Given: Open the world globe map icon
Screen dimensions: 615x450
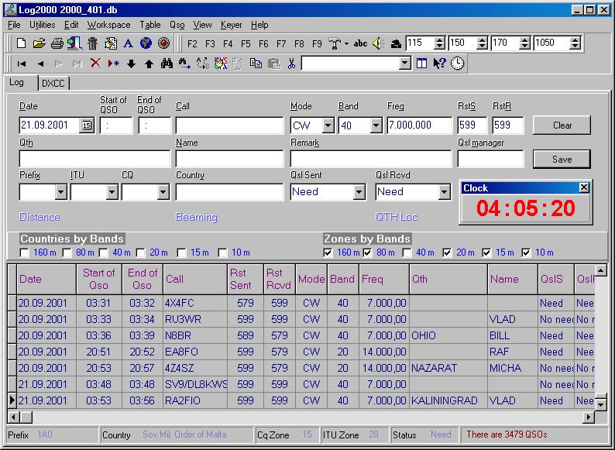Looking at the screenshot, I should coord(146,43).
